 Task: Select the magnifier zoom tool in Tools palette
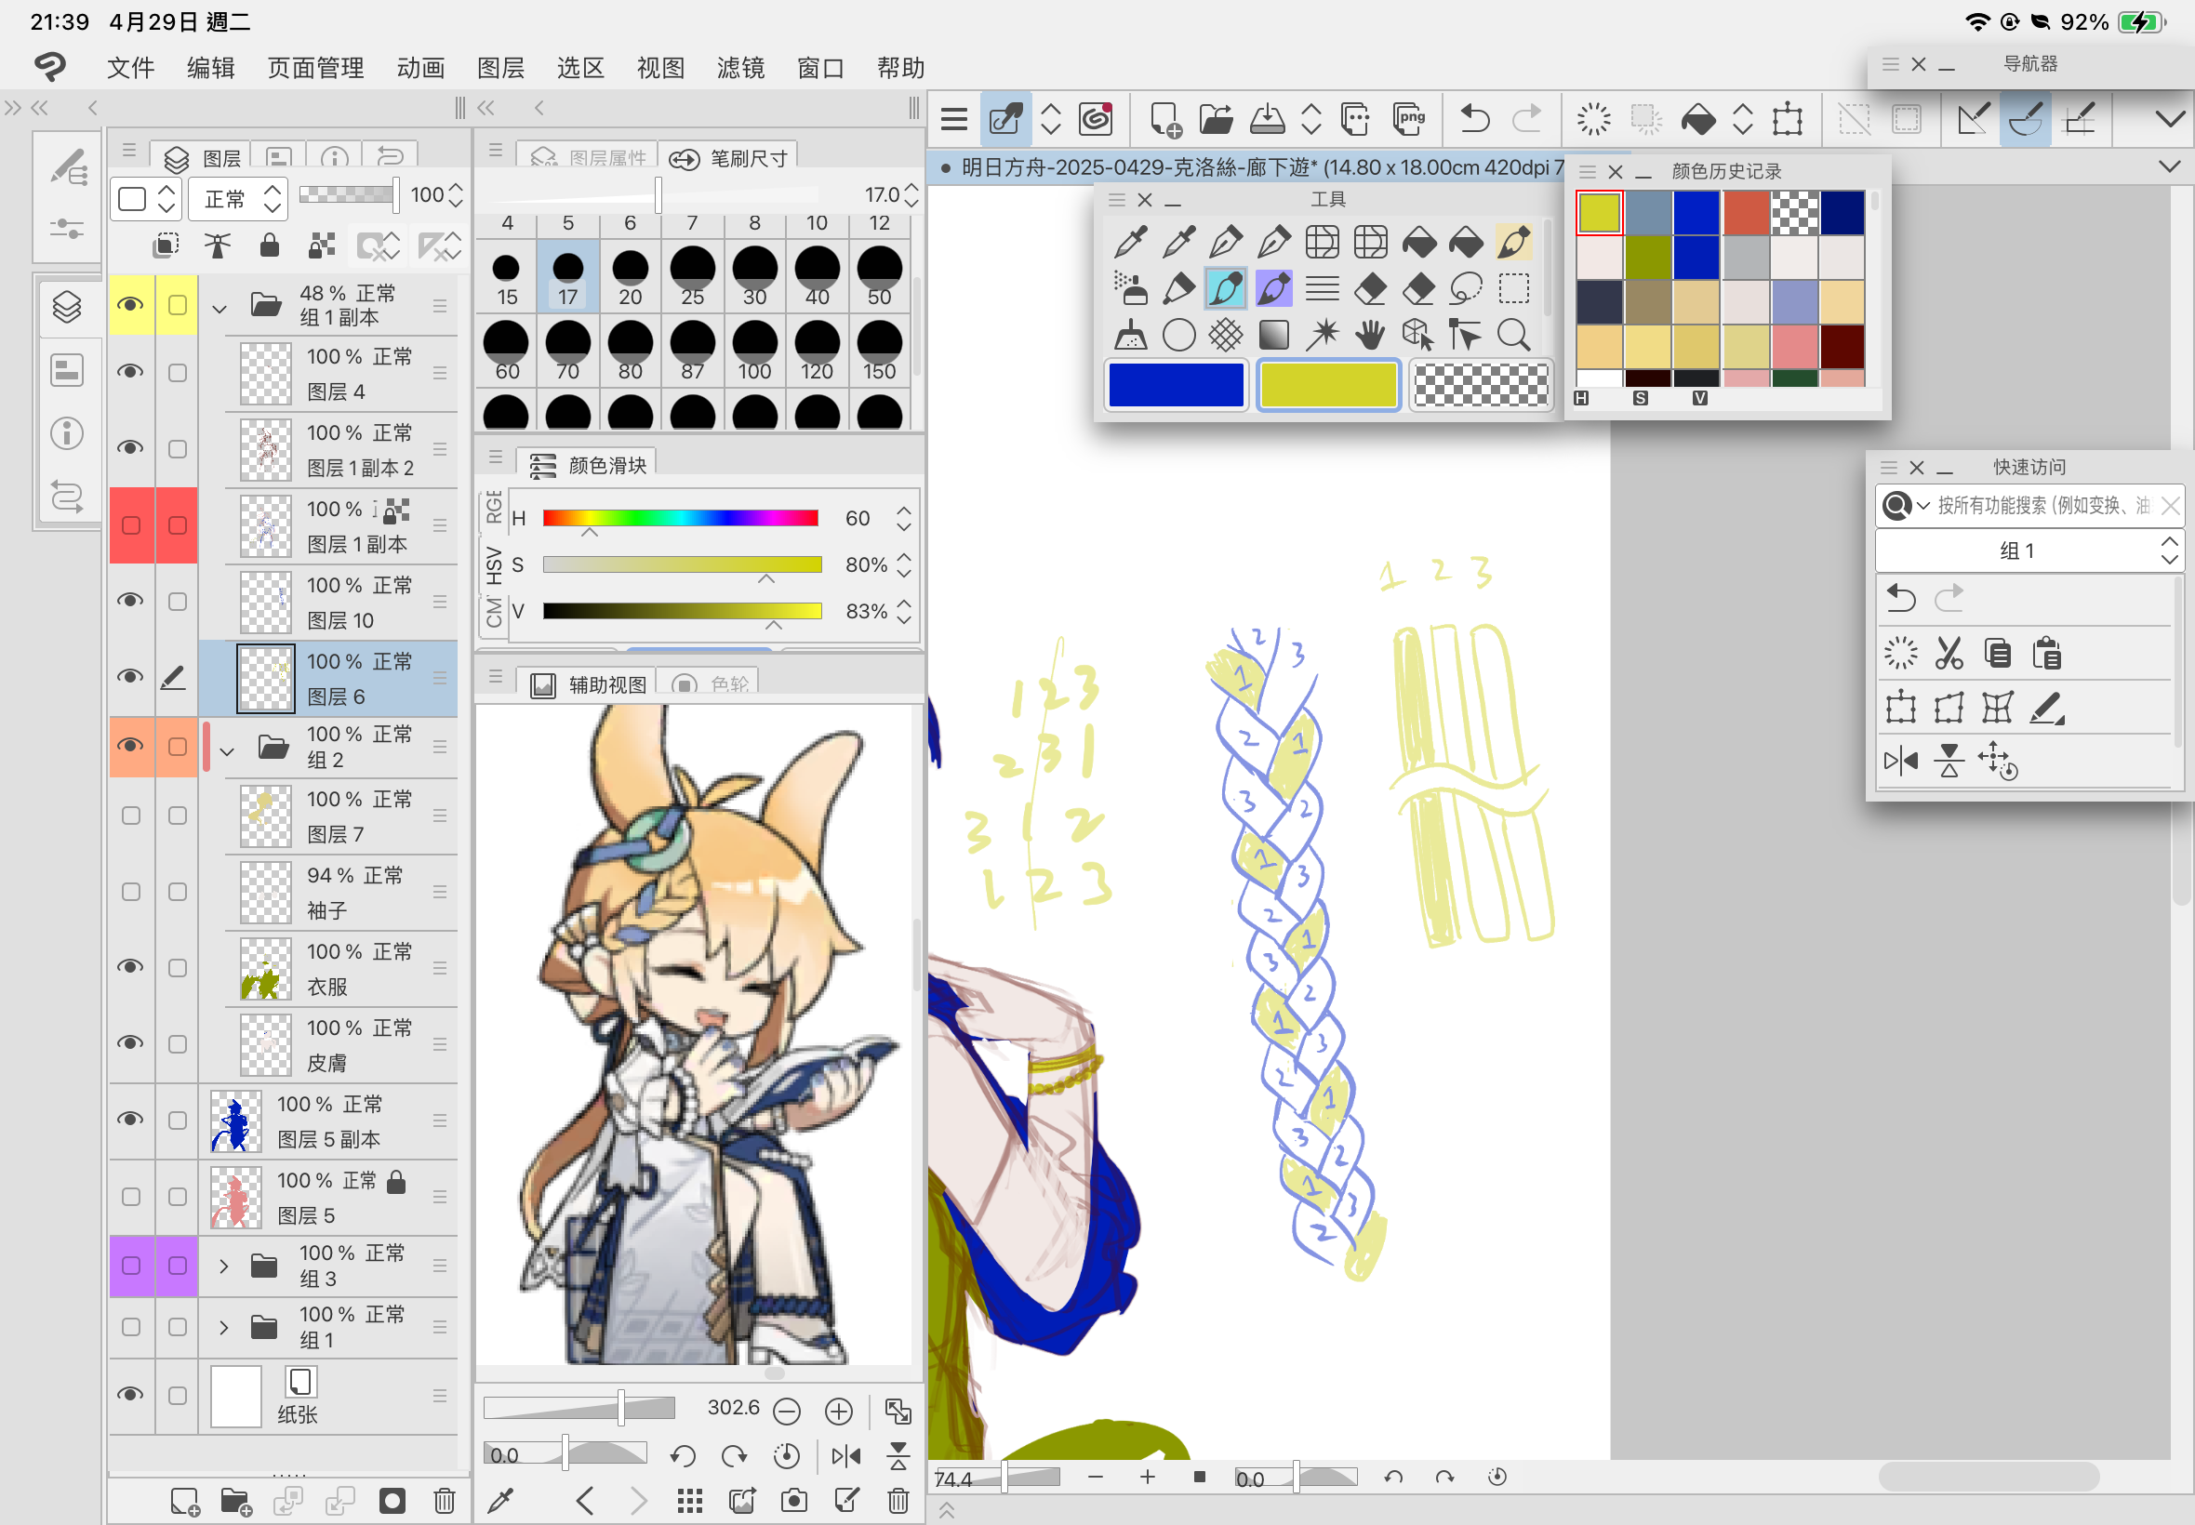pos(1512,335)
